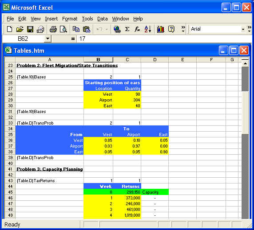The image size is (254, 230).
Task: Click the Paste clipboard icon
Action: click(86, 29)
